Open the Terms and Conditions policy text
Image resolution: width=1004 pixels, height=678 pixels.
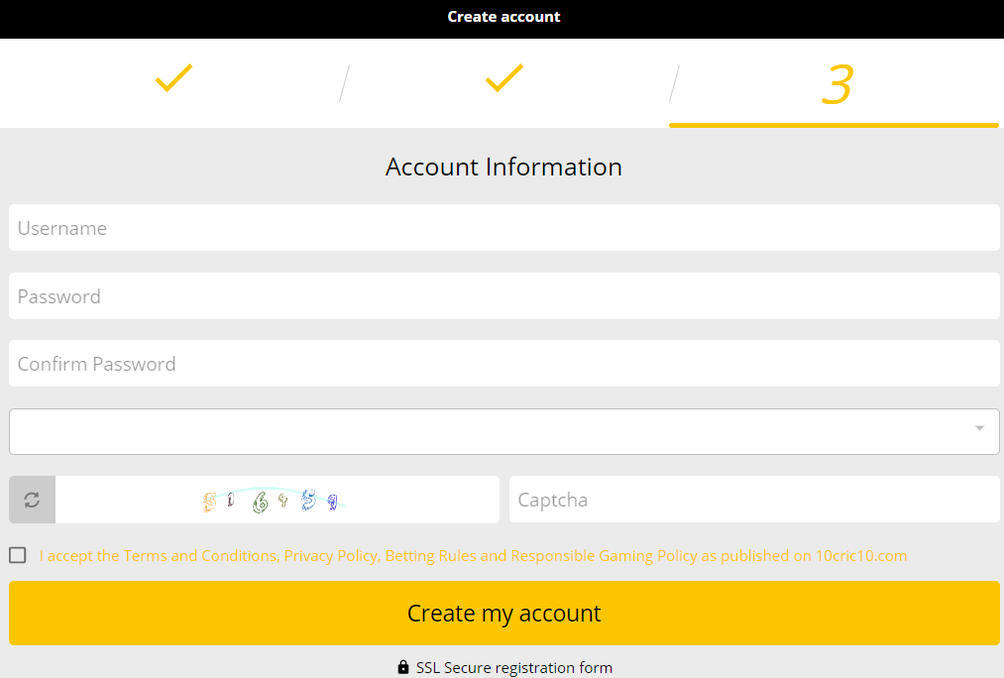pos(473,556)
